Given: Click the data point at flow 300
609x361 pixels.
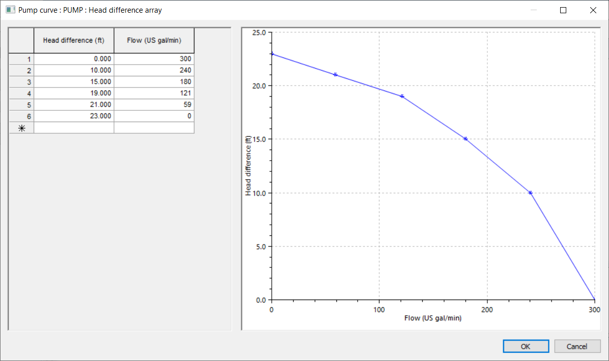Looking at the screenshot, I should point(595,299).
